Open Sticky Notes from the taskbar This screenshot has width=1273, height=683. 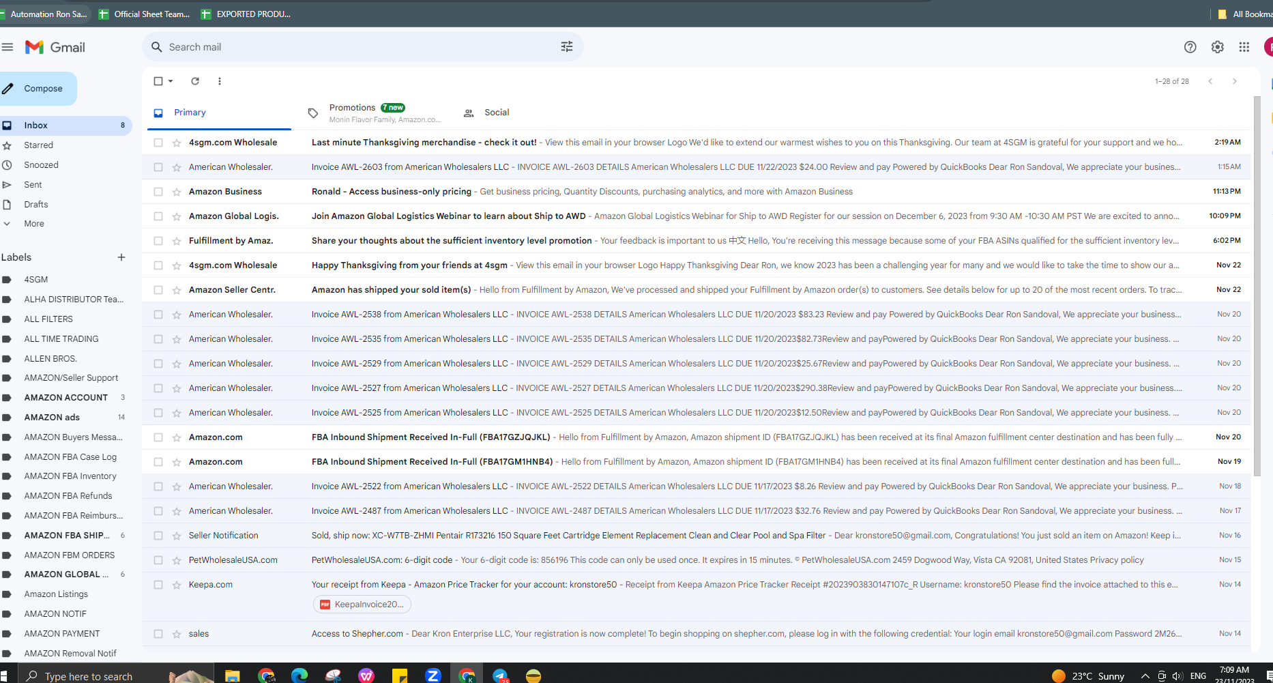400,675
